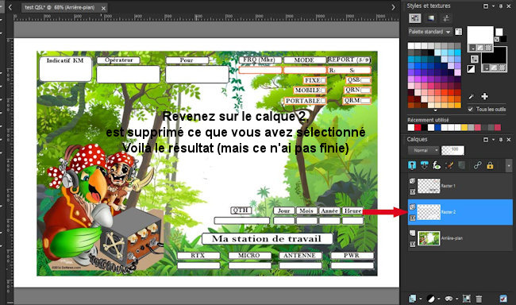This screenshot has height=305, width=516.
Task: Toggle the padlock lock transparency button
Action: point(490,165)
